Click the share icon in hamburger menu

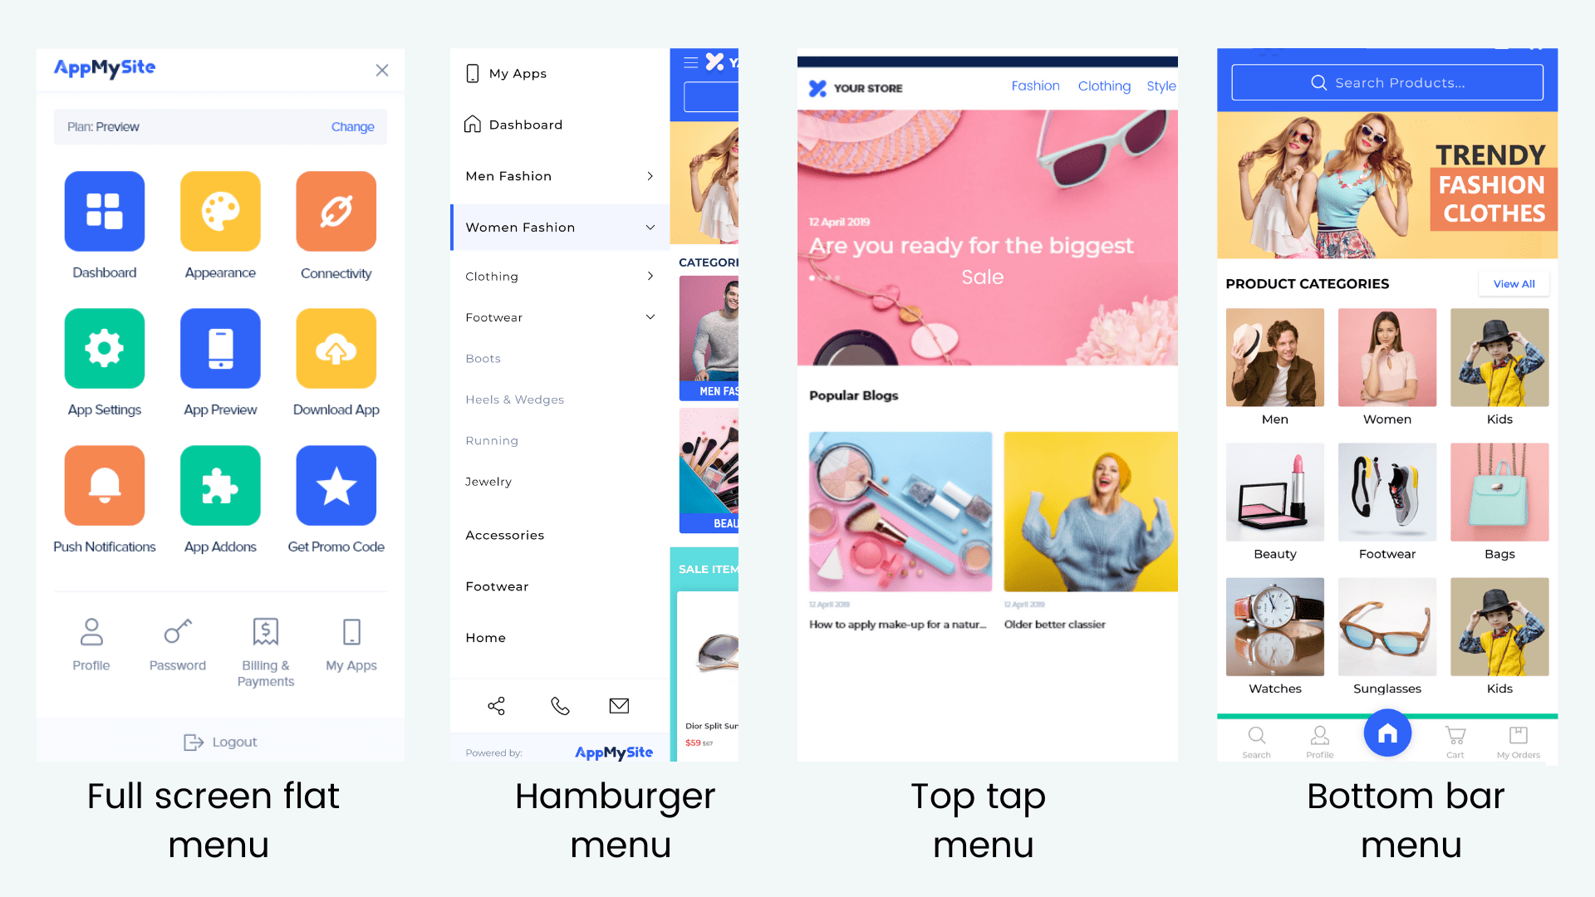click(498, 707)
